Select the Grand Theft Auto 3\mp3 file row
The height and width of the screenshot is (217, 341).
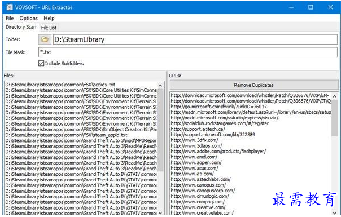81,140
